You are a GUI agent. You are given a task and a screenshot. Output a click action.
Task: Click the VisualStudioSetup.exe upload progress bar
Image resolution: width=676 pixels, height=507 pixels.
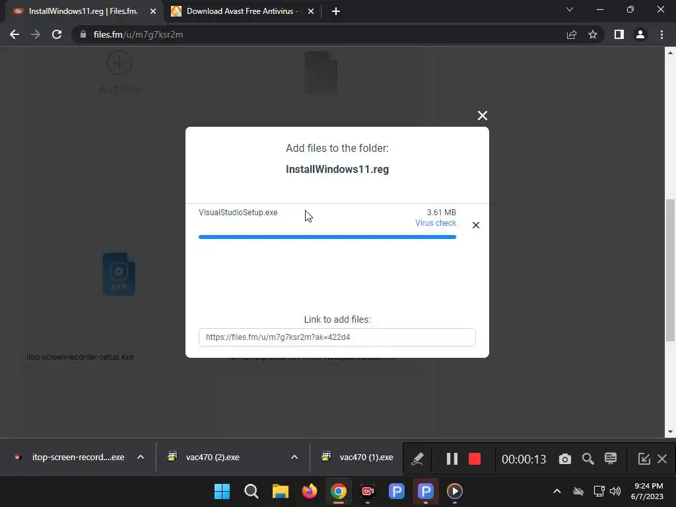327,237
